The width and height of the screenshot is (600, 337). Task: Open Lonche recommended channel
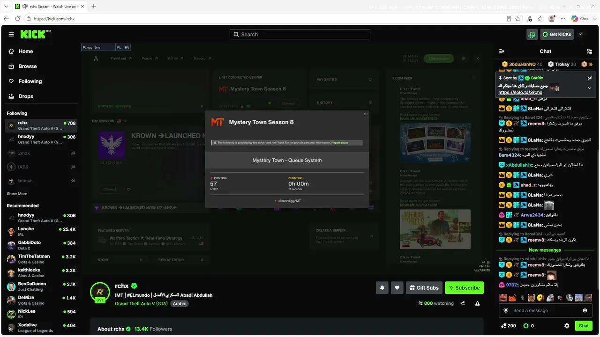click(41, 232)
